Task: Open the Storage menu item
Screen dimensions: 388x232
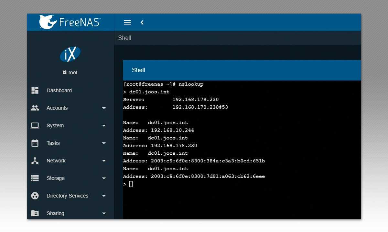Action: pos(56,178)
